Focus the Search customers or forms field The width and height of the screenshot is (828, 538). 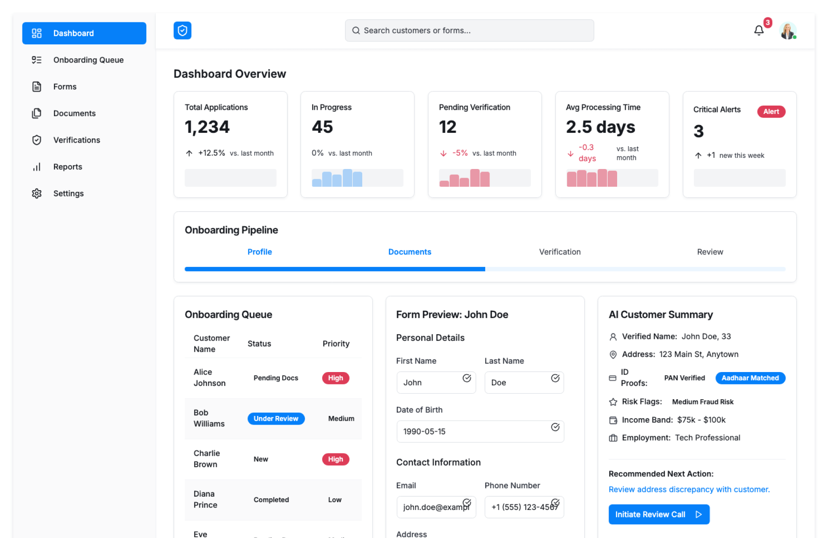(469, 31)
